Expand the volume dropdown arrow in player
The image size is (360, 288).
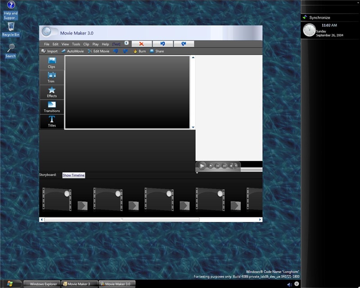coord(237,166)
